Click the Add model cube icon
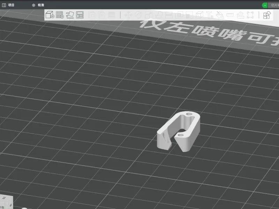Screen dimensions: 279x209 (50, 15)
